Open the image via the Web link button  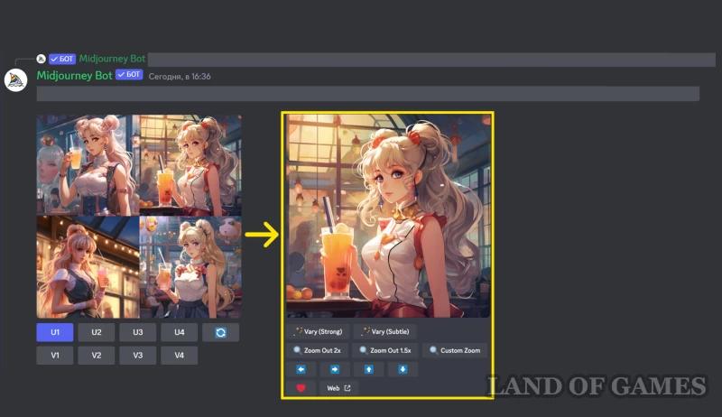click(x=339, y=388)
